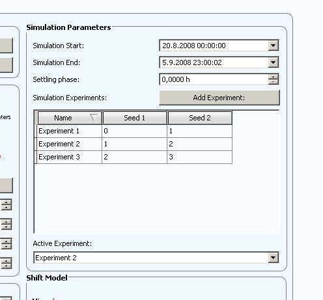Increase the Settling phase value
This screenshot has height=300, width=323.
coord(273,77)
